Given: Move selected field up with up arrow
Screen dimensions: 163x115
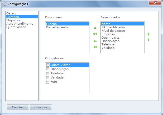Looking at the screenshot, I should [x=148, y=34].
